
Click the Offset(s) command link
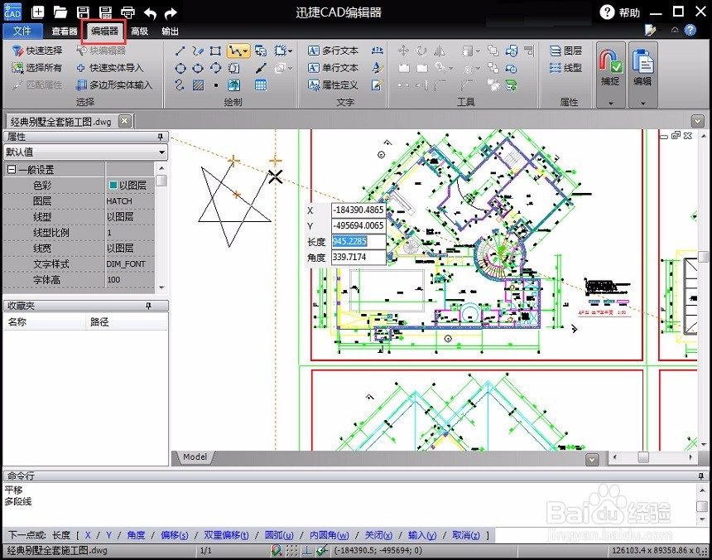pos(175,535)
